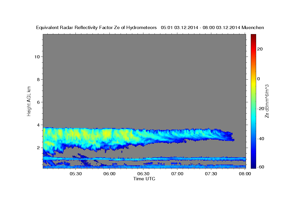This screenshot has height=202, width=304.
Task: Click the height tick label 10
Action: [x=37, y=57]
